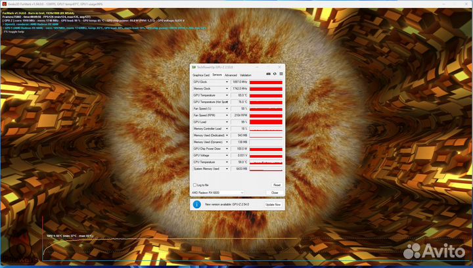Click the blue info icon in update notice
Viewport: 473px width, 268px height.
pyautogui.click(x=196, y=204)
